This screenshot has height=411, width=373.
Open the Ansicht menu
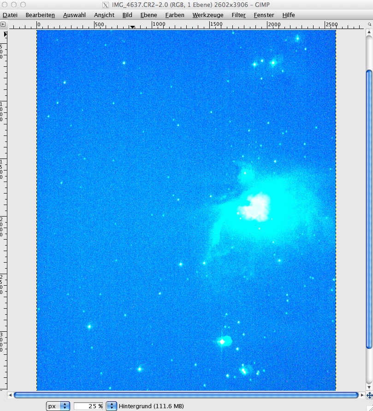[104, 15]
